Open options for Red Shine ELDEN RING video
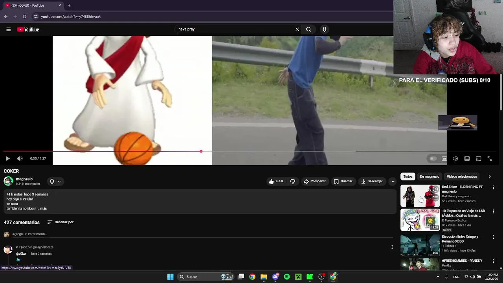The height and width of the screenshot is (283, 503). (493, 187)
